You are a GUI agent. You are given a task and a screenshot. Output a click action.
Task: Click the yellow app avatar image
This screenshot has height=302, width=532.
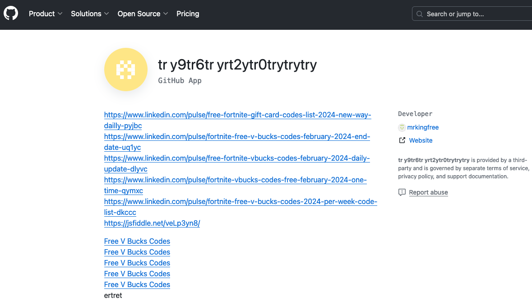point(126,70)
